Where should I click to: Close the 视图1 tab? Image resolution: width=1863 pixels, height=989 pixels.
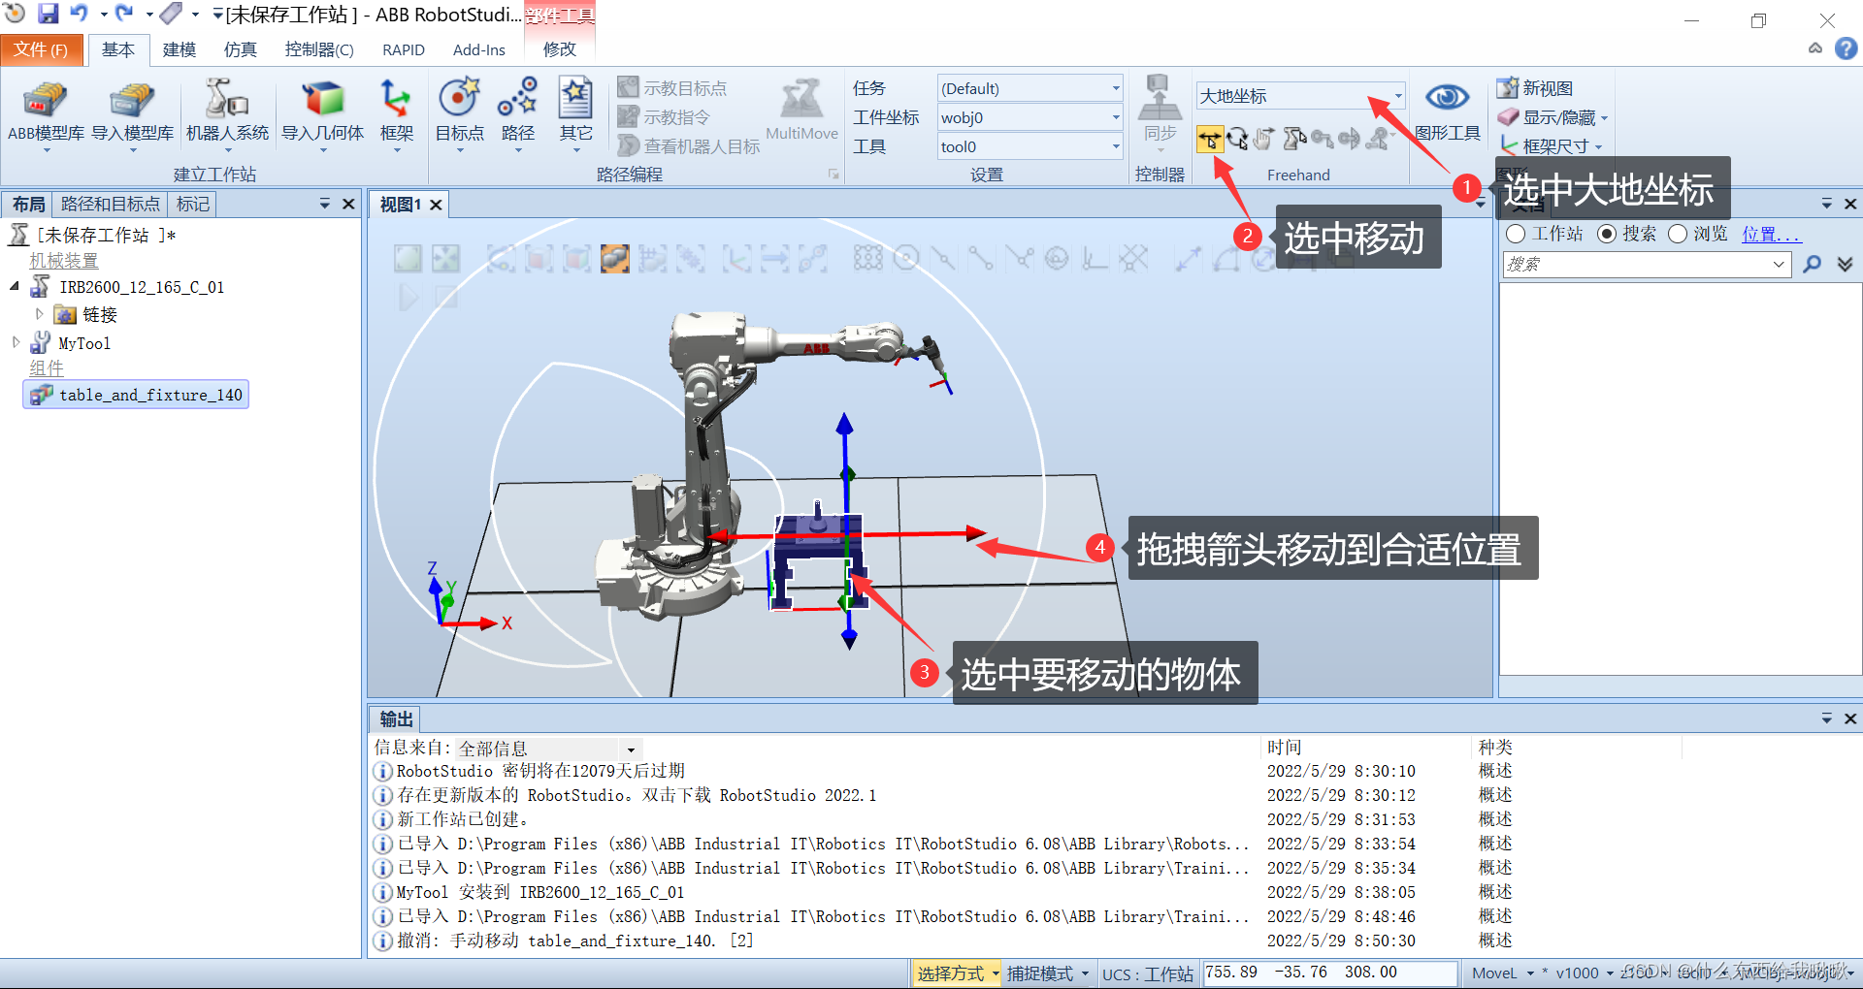(x=437, y=205)
